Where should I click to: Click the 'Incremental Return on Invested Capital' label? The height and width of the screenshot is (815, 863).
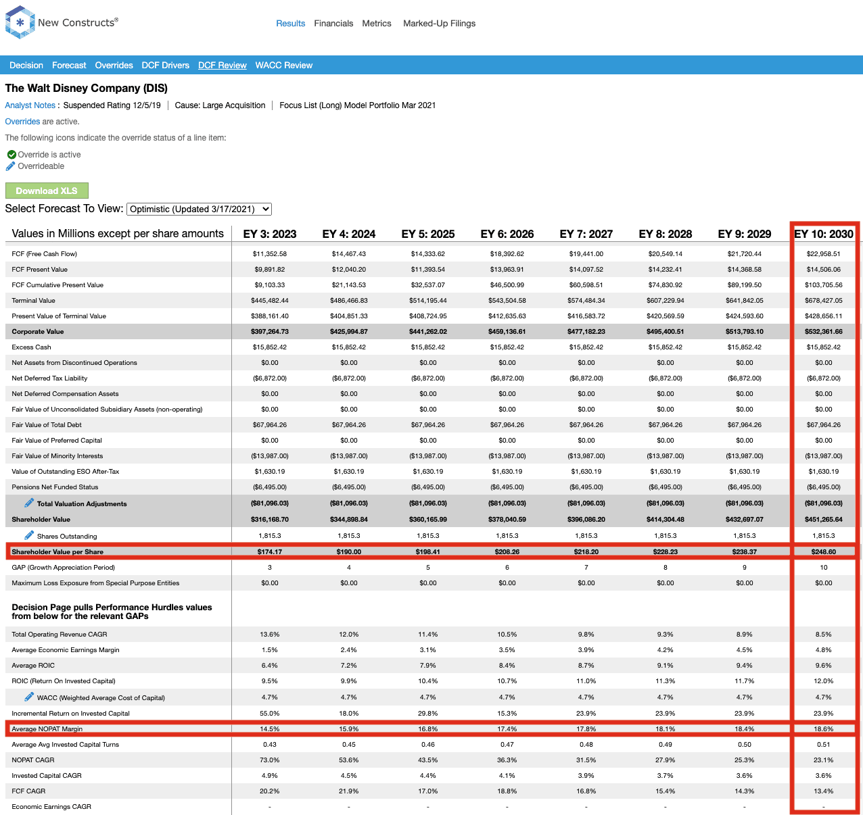pyautogui.click(x=70, y=714)
